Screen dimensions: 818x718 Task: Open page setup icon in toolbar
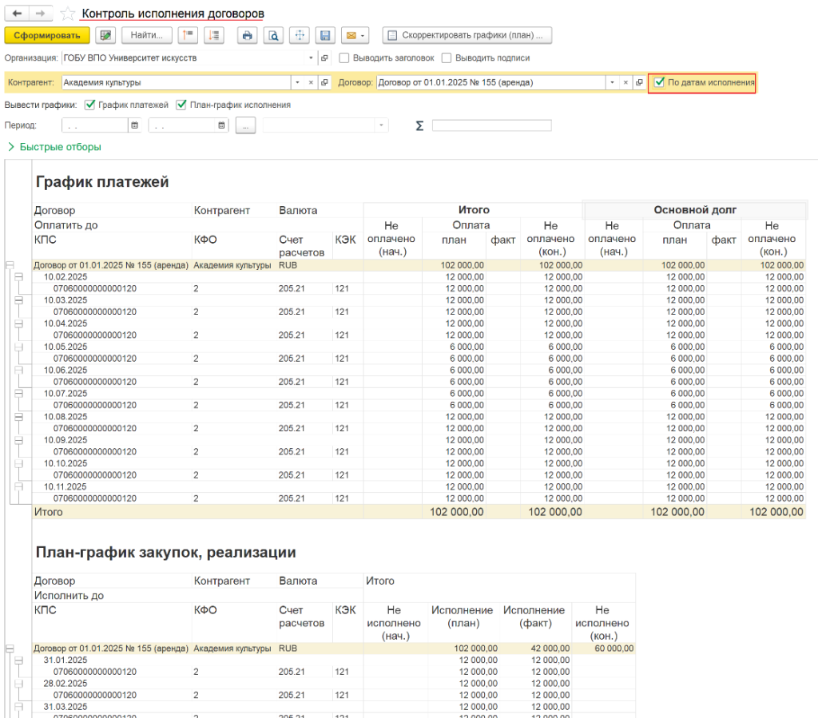[x=300, y=35]
